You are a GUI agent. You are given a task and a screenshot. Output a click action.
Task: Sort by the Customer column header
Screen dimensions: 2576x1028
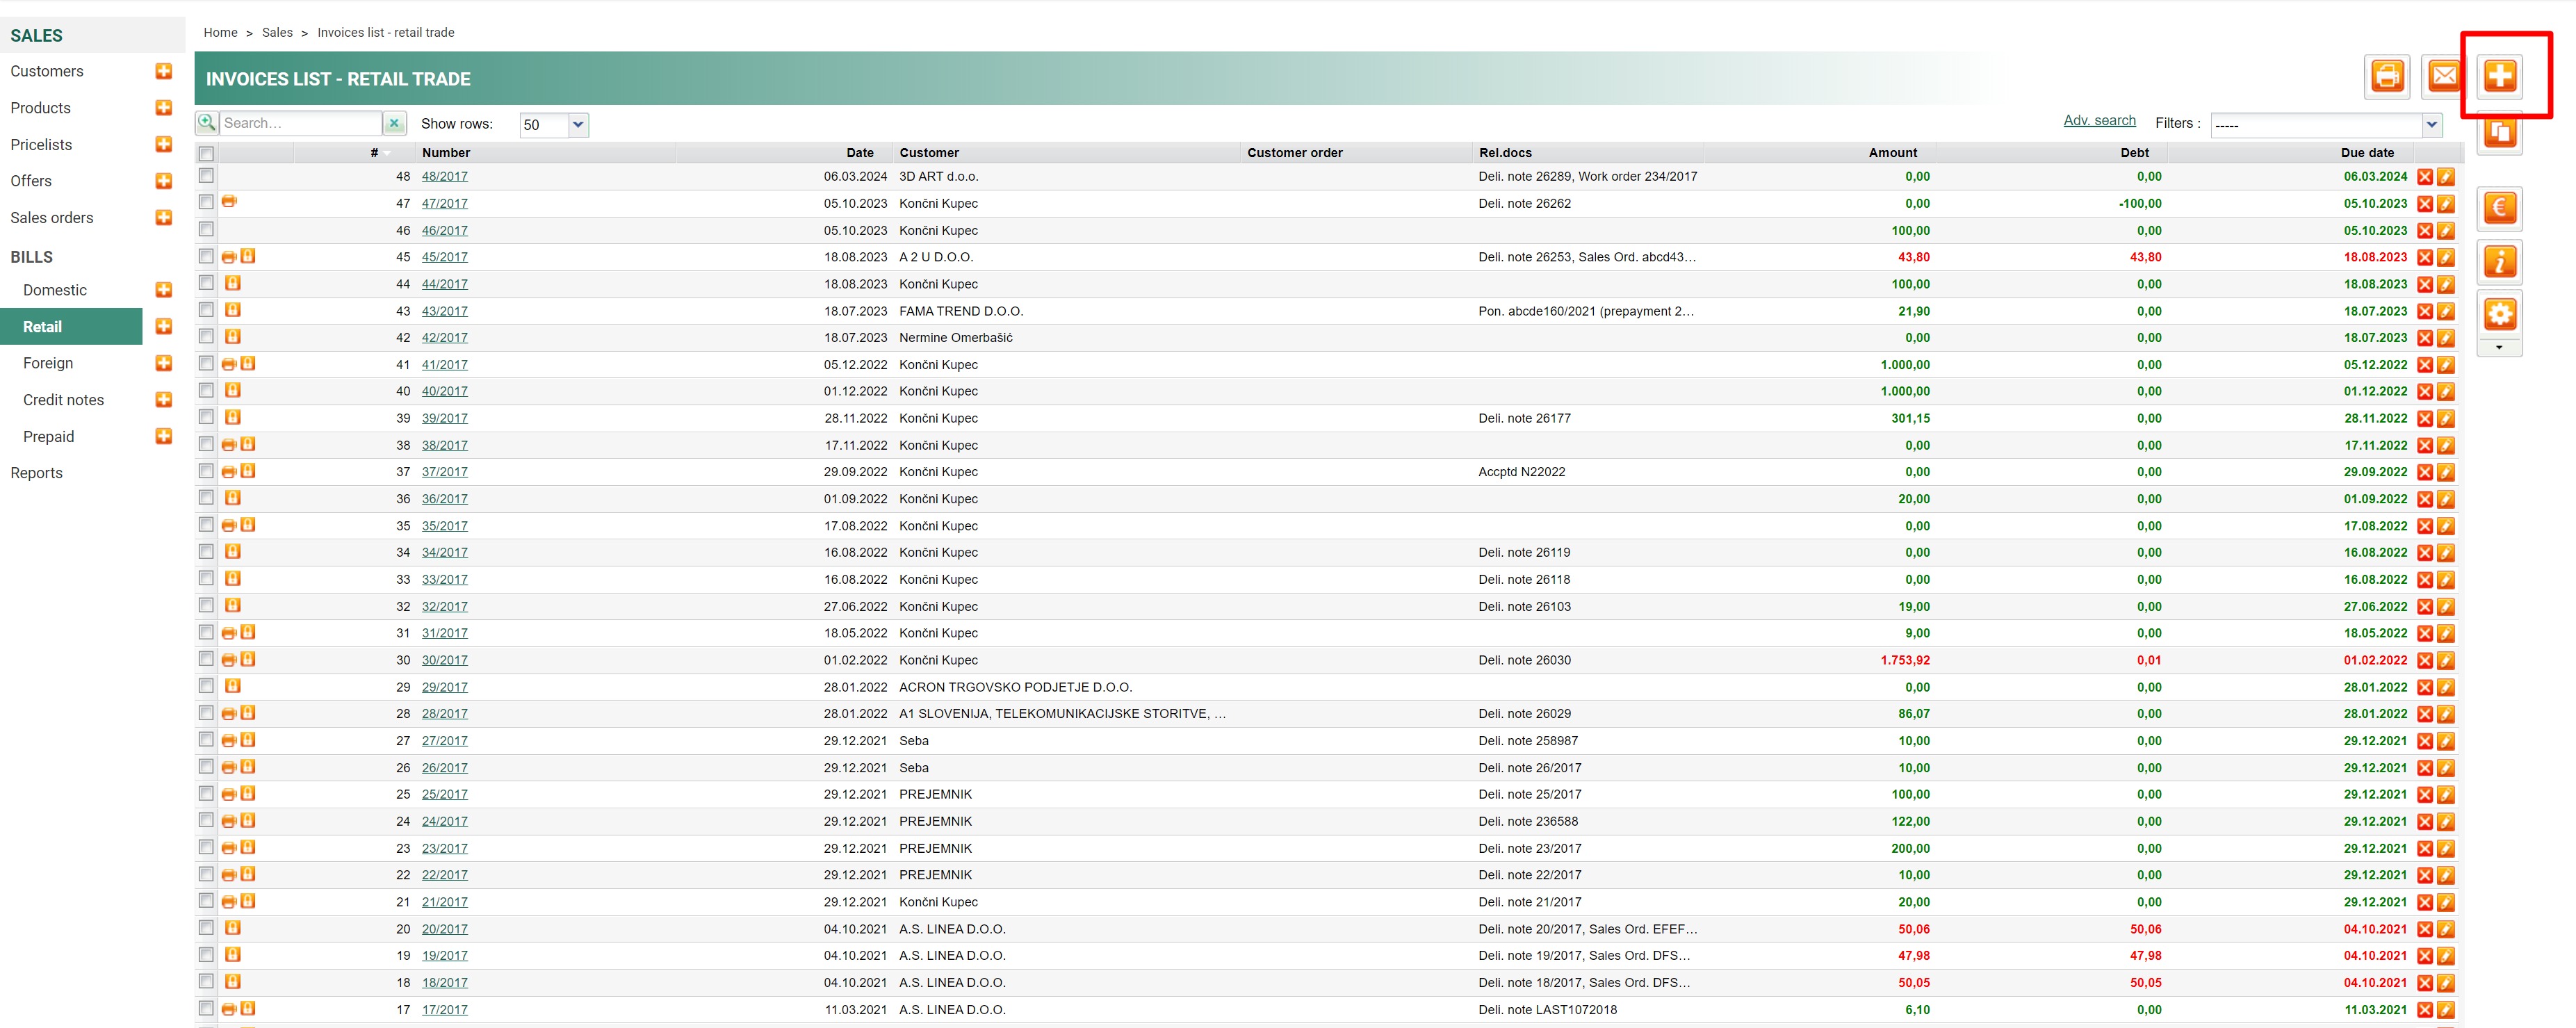929,153
